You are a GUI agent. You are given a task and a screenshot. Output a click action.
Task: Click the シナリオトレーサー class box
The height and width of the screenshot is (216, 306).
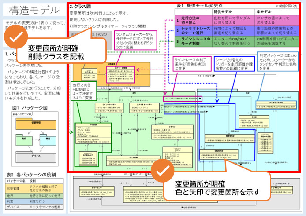coord(145,108)
